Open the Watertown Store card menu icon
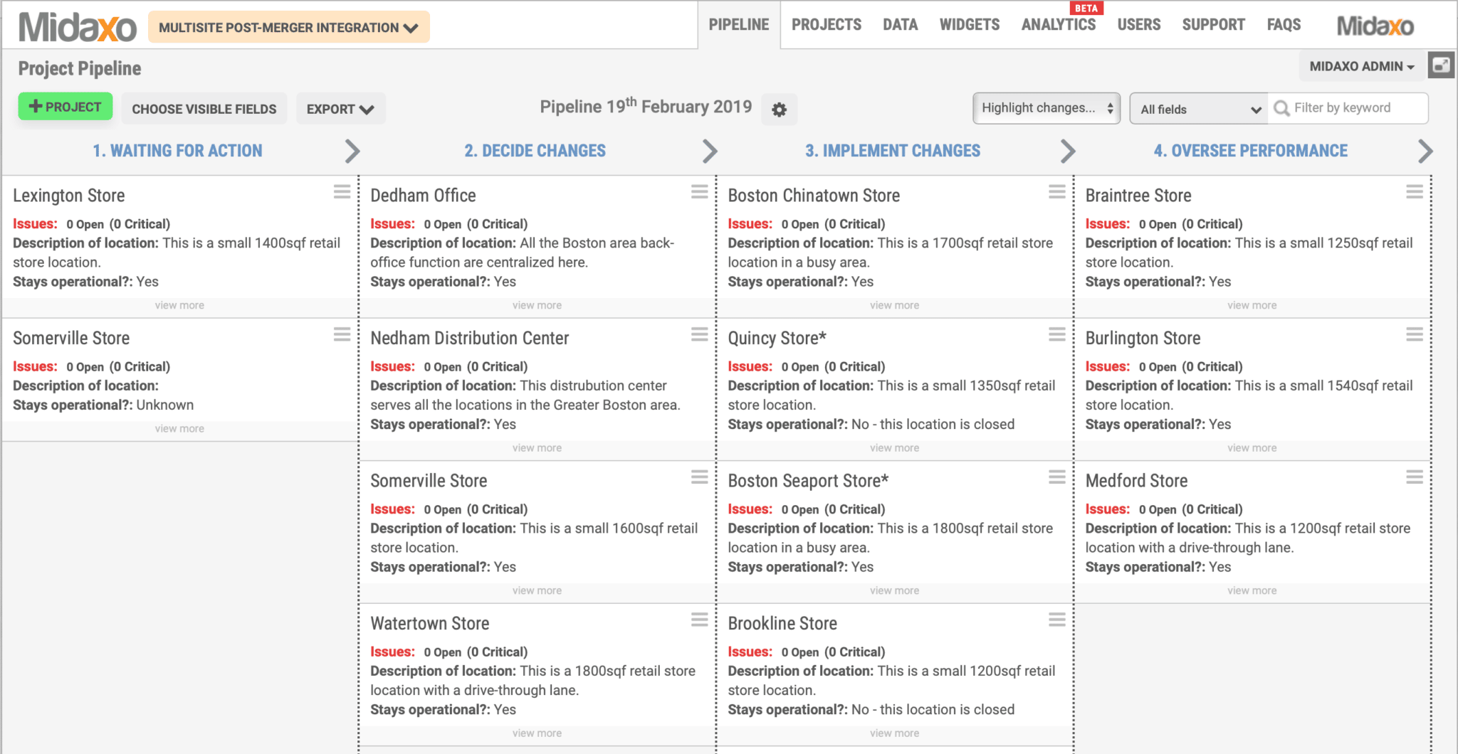This screenshot has width=1458, height=754. tap(699, 620)
